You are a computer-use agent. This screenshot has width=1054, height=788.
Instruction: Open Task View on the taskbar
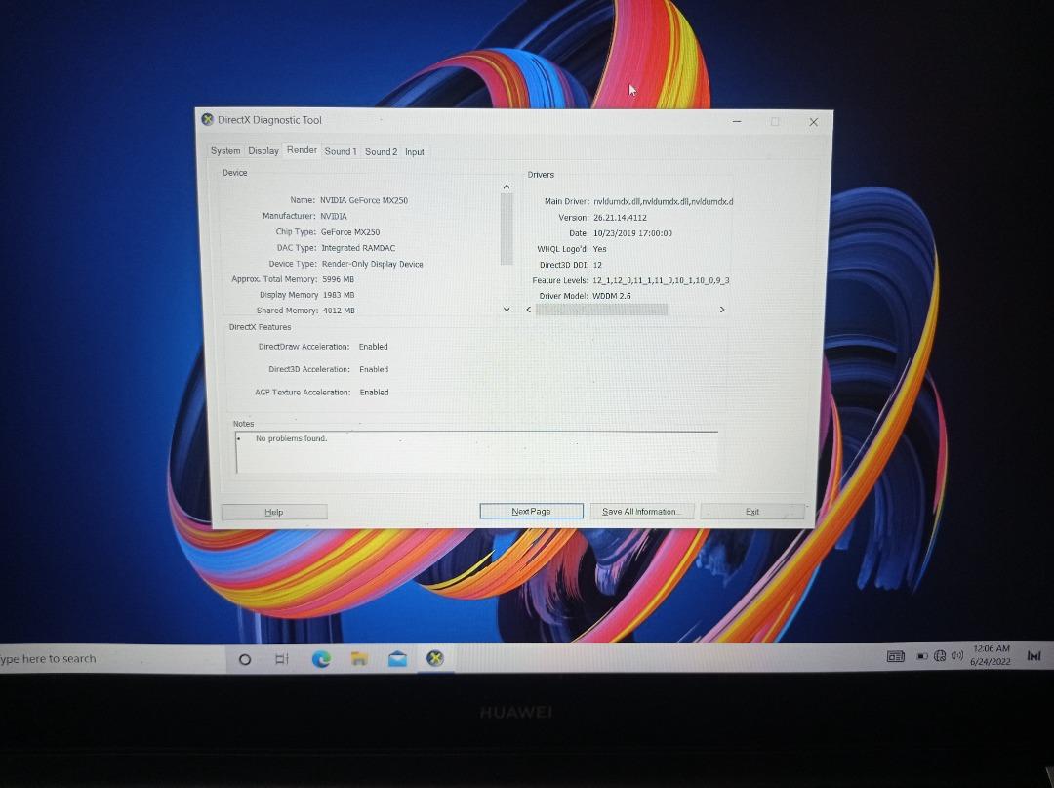pyautogui.click(x=282, y=659)
